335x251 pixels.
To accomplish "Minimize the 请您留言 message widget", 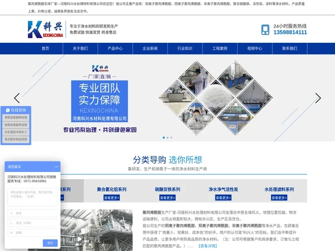I will [x=56, y=167].
